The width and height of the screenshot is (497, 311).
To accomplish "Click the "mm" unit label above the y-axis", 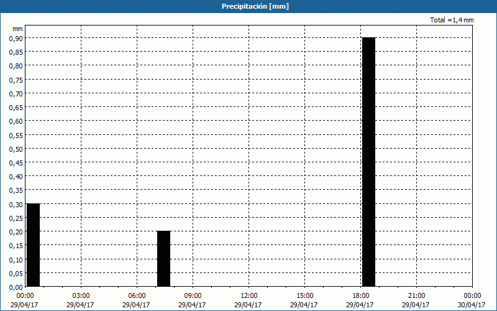I will point(17,29).
